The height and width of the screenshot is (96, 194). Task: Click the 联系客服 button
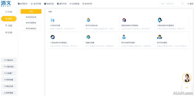[9, 93]
